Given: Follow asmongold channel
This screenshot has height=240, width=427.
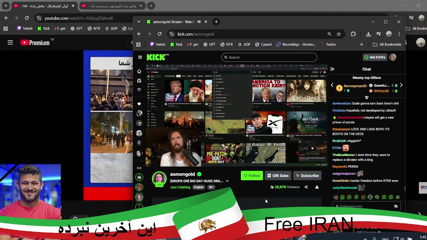Looking at the screenshot, I should pyautogui.click(x=252, y=176).
